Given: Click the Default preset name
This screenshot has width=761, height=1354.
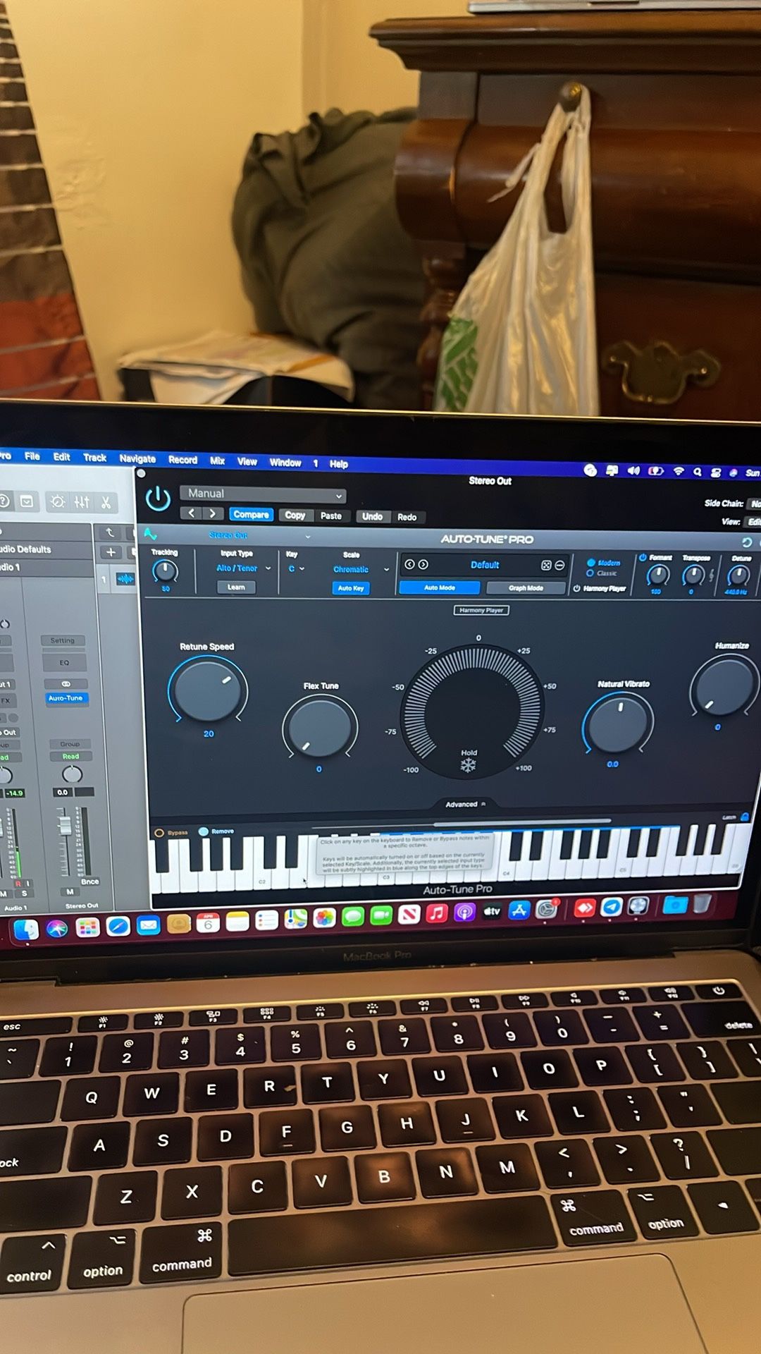Looking at the screenshot, I should (485, 565).
